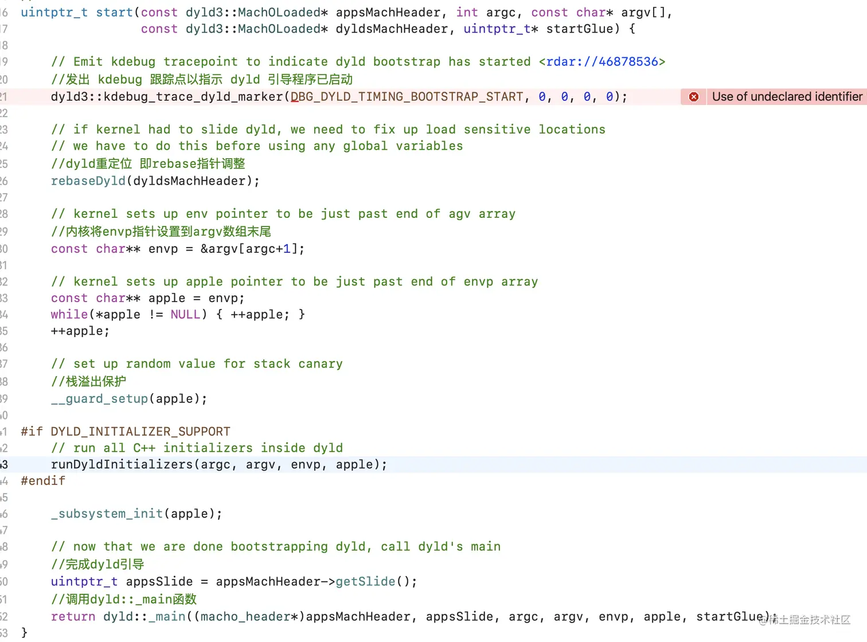Click the getSlide method call
Viewport: 867px width, 642px height.
365,581
